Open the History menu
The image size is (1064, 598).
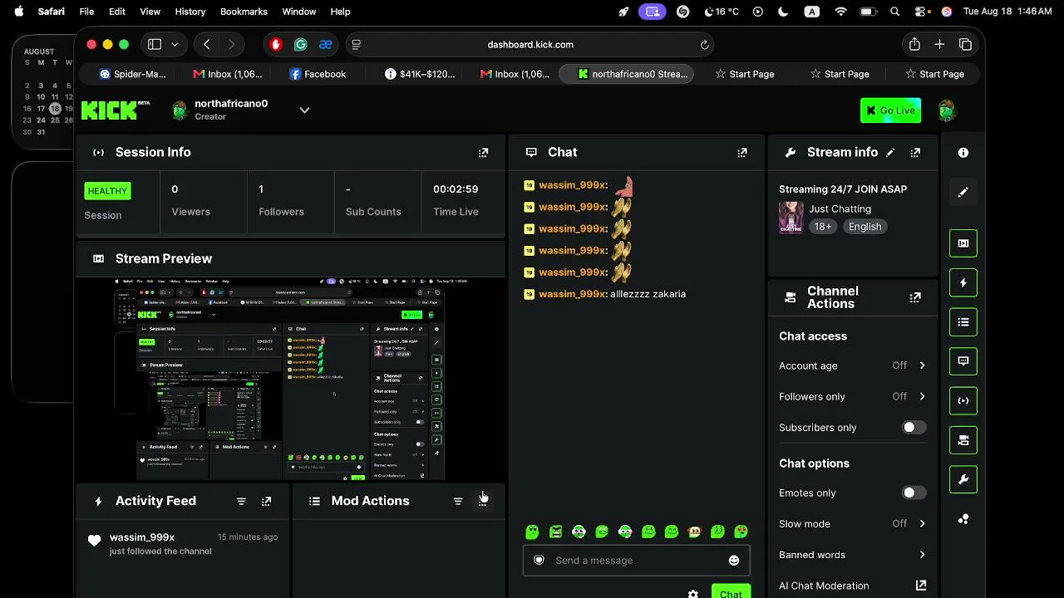(190, 12)
